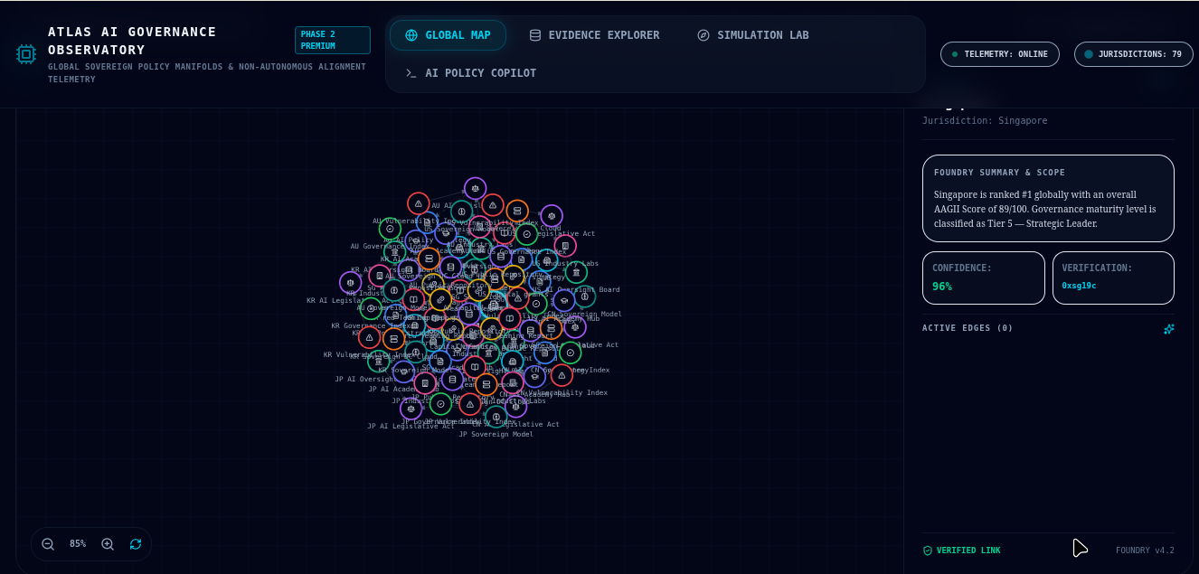Click the 'JP AI Legislative Act' node label
1199x574 pixels.
pyautogui.click(x=411, y=426)
